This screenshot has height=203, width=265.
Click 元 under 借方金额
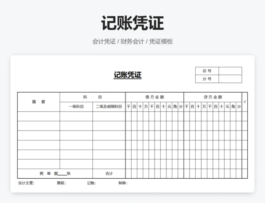pos(169,106)
